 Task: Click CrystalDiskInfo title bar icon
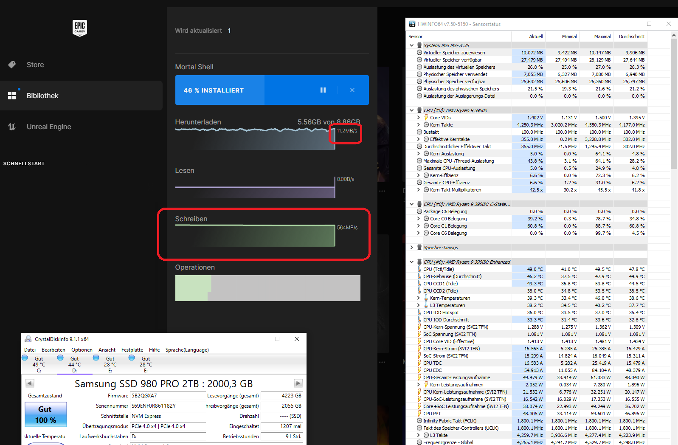point(28,339)
